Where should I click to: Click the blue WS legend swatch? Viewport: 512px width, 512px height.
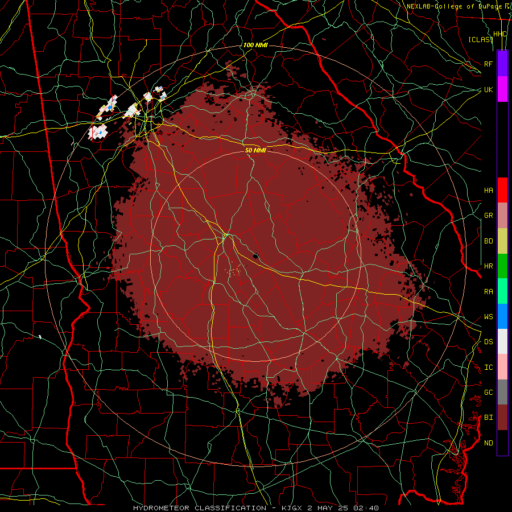pos(502,316)
